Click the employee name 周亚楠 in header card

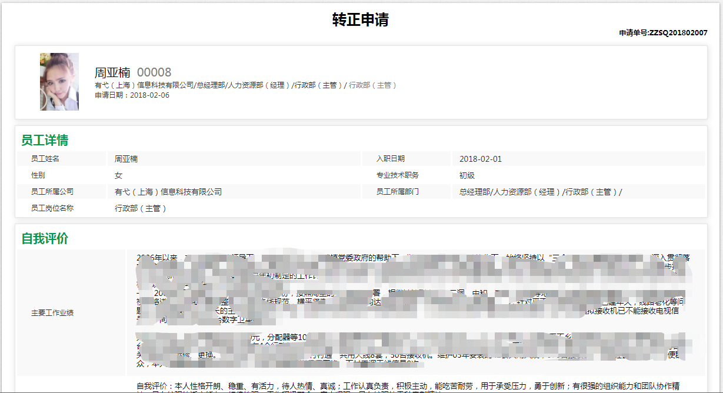point(112,72)
